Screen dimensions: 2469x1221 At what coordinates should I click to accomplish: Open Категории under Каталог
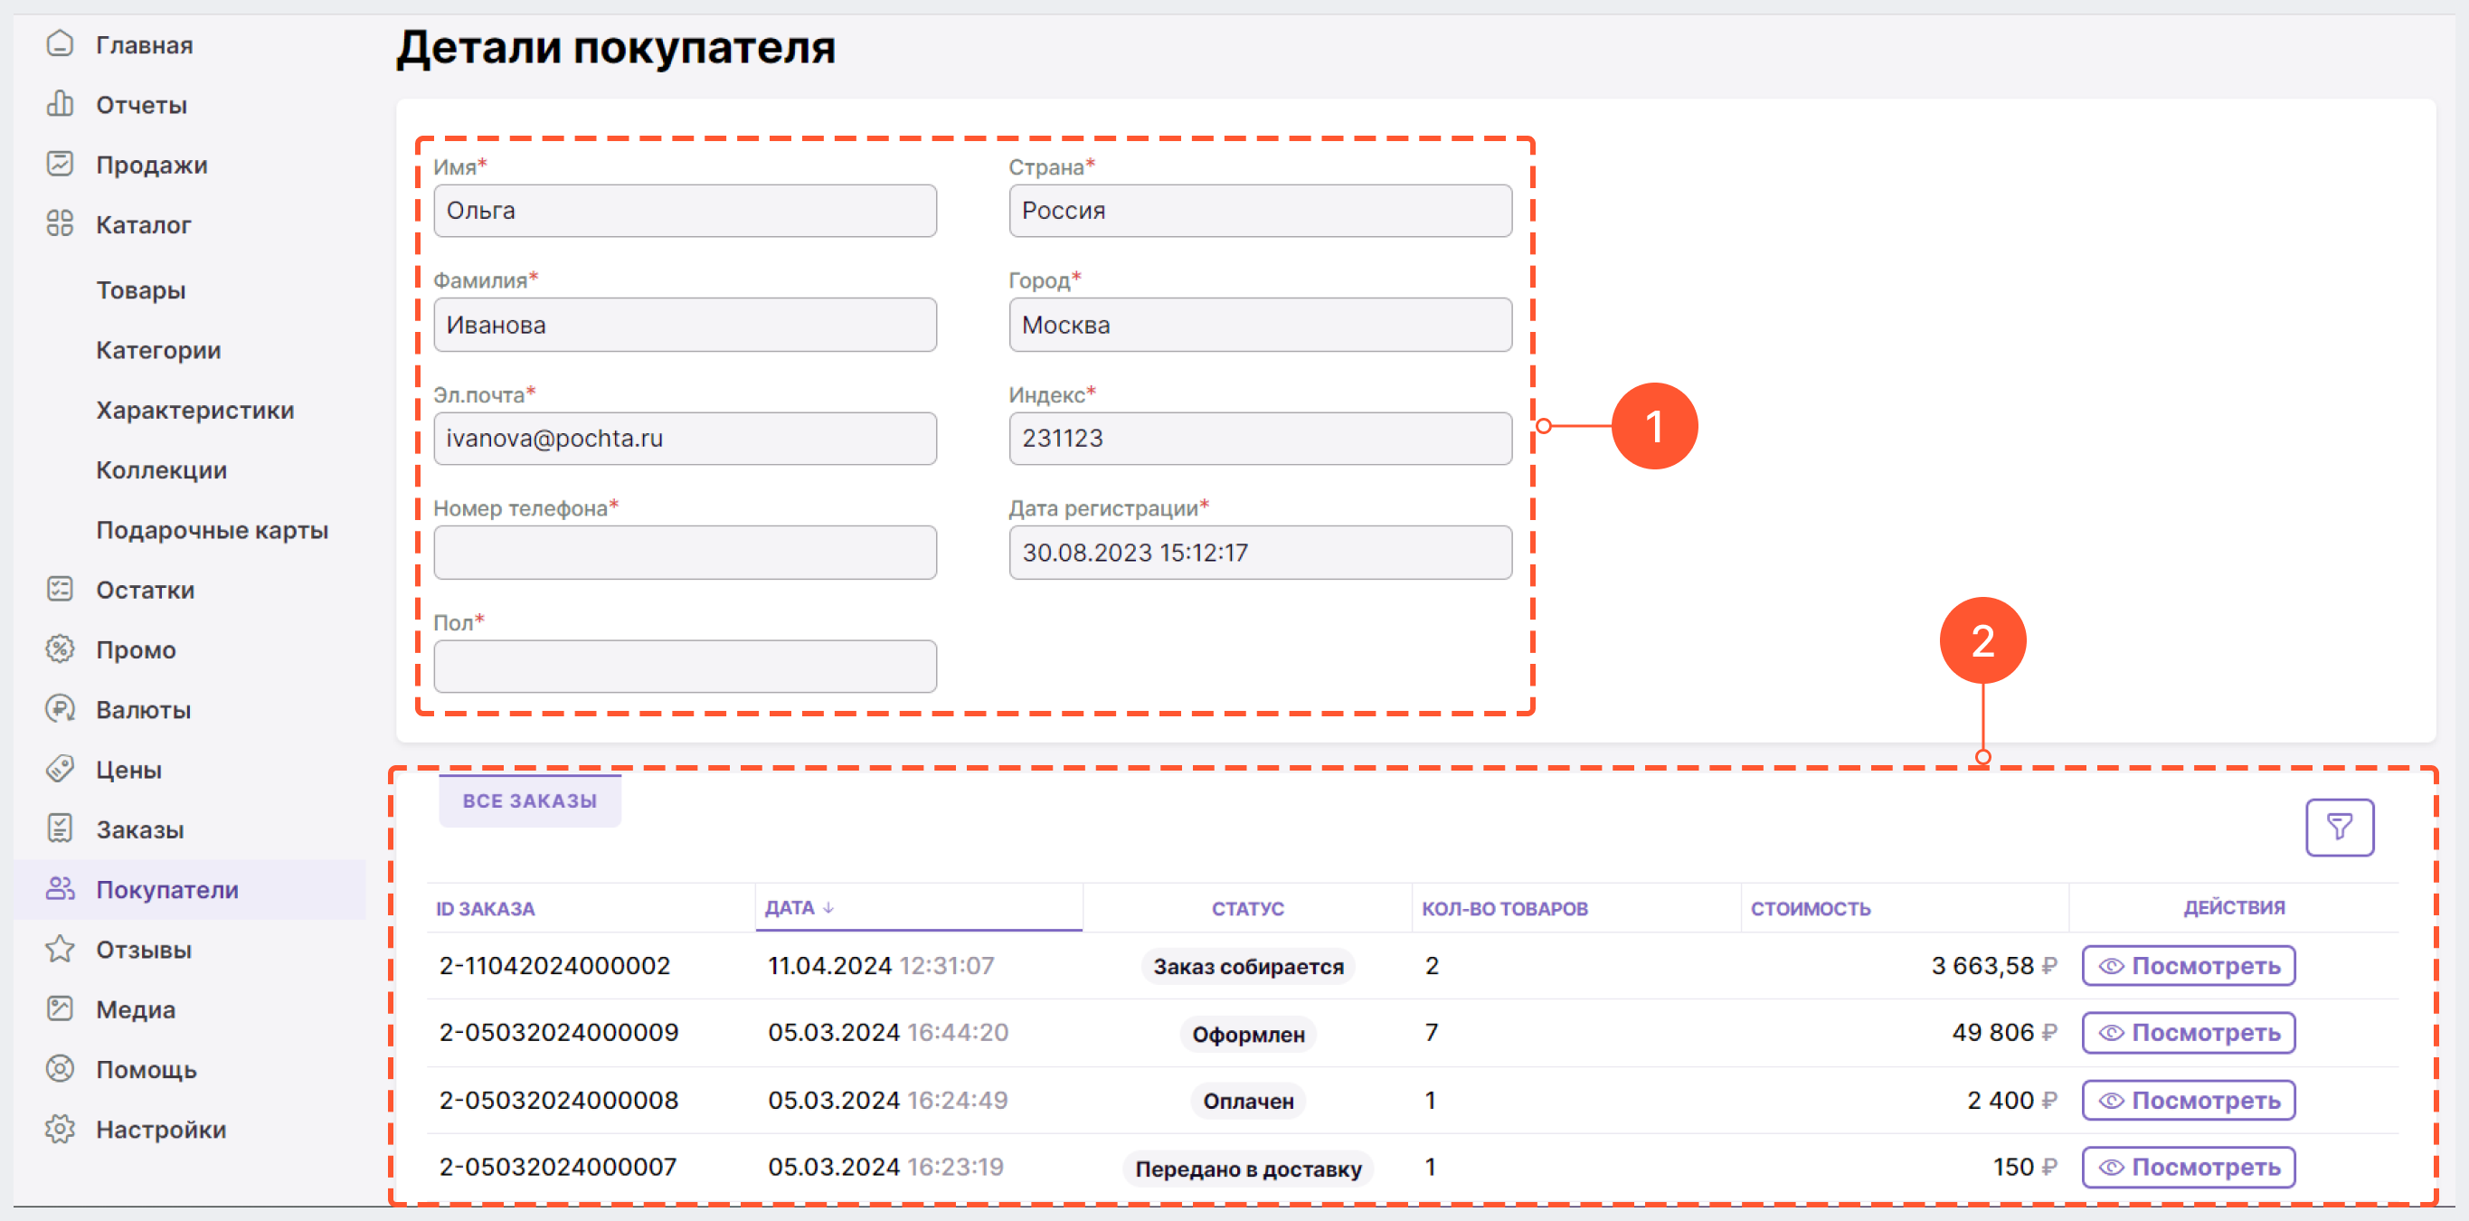coord(158,350)
